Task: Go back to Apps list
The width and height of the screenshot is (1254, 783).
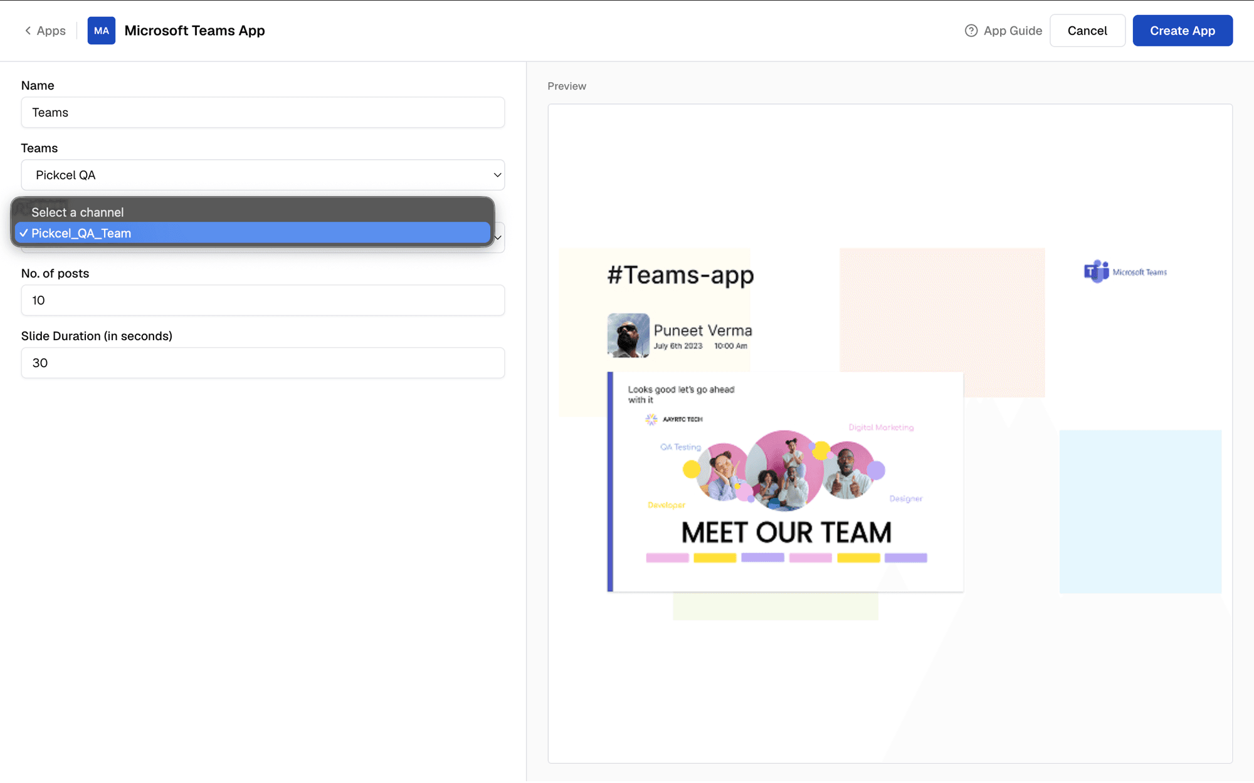Action: tap(45, 31)
